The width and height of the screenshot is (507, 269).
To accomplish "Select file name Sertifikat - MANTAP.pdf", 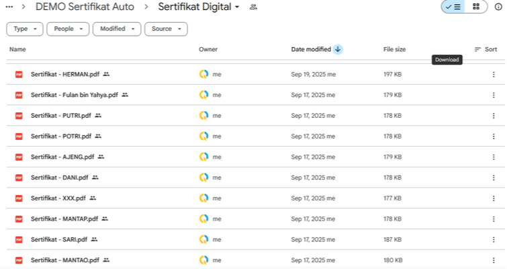I will coord(64,219).
